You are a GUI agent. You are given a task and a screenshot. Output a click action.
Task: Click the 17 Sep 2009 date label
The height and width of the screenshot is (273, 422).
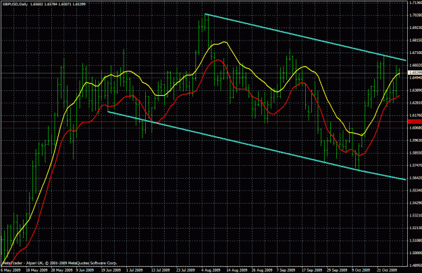click(312, 270)
